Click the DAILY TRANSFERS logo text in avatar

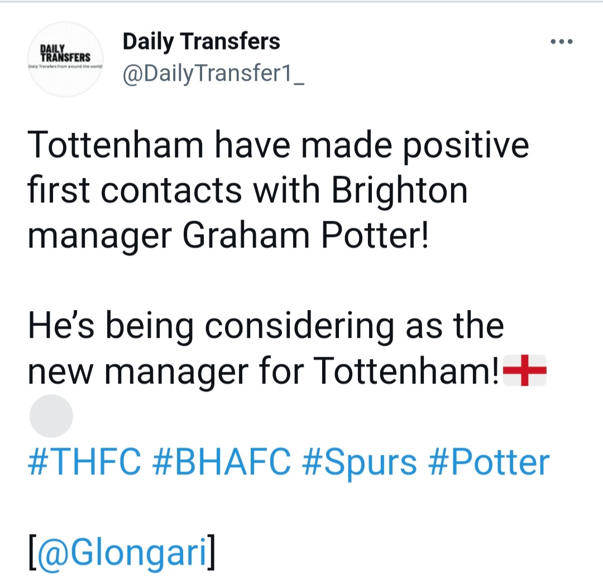65,54
